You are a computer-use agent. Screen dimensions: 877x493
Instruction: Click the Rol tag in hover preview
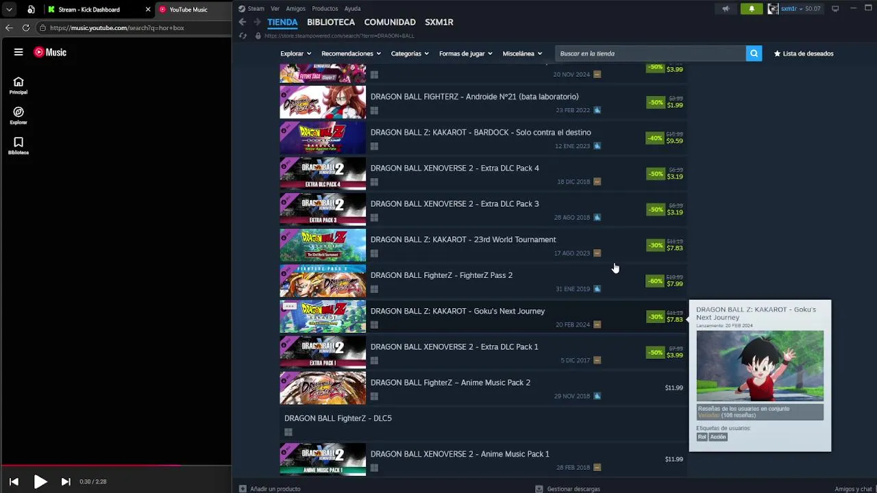pyautogui.click(x=702, y=437)
